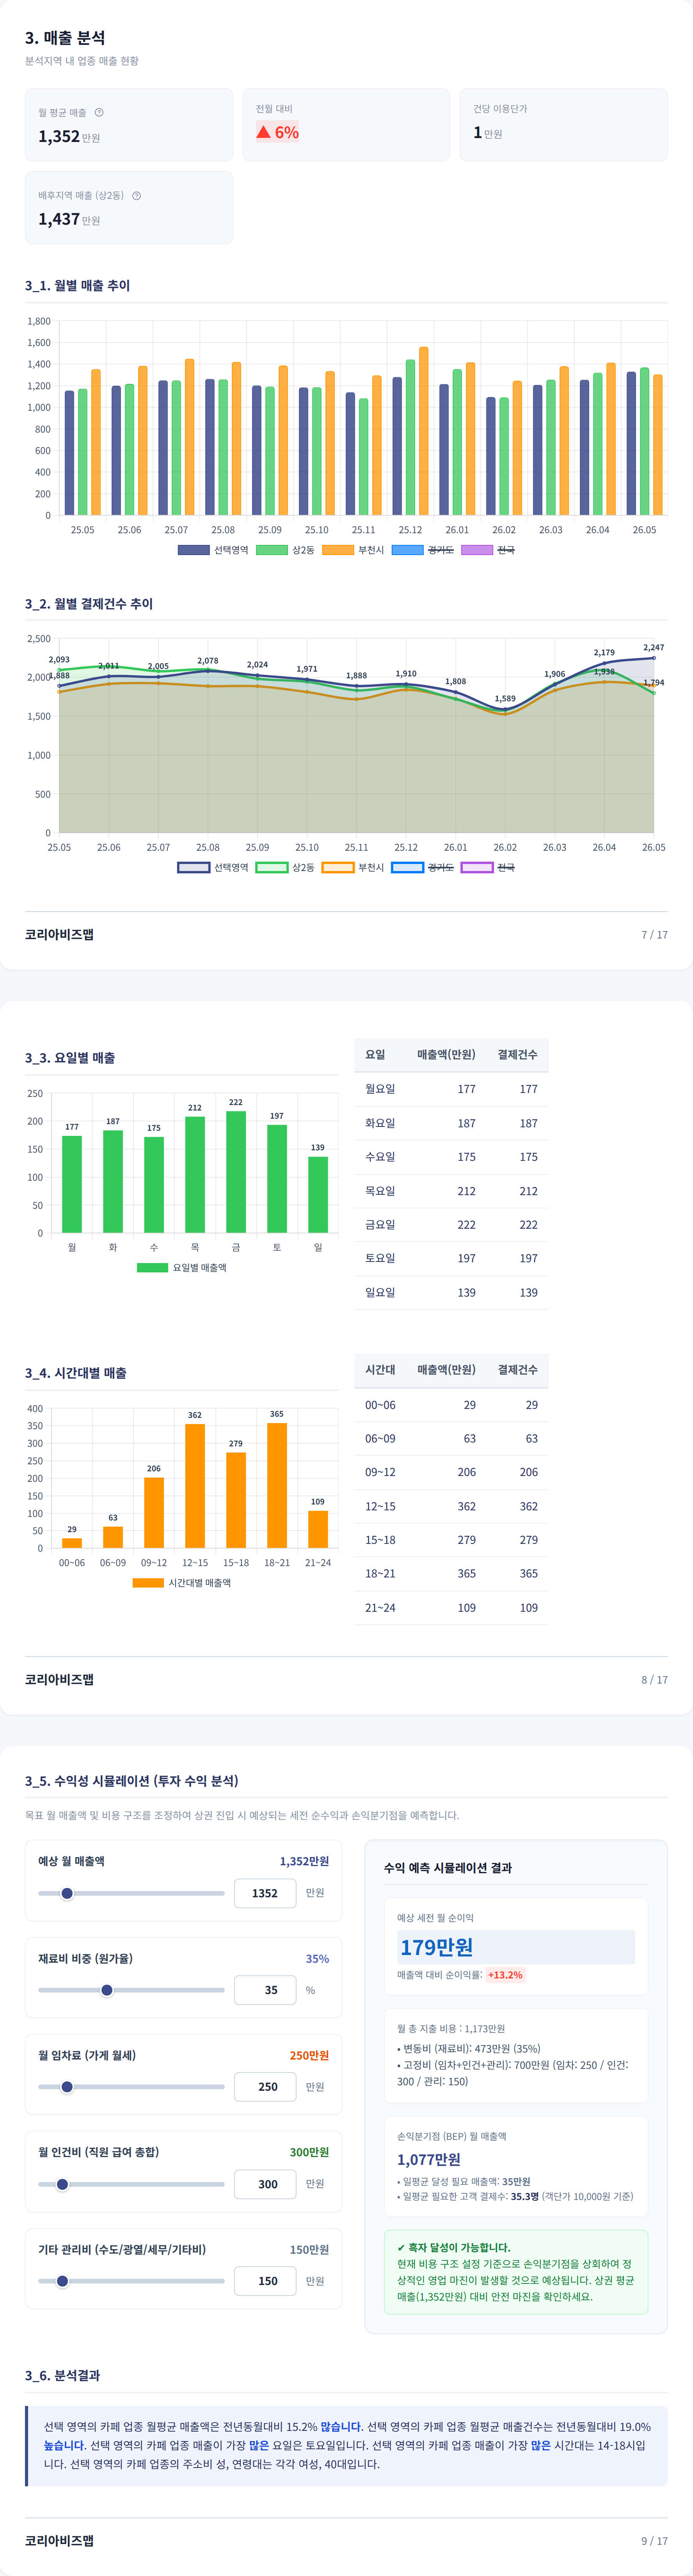Adjust the 기타 관리비 slider handle
693x2576 pixels.
click(62, 2281)
